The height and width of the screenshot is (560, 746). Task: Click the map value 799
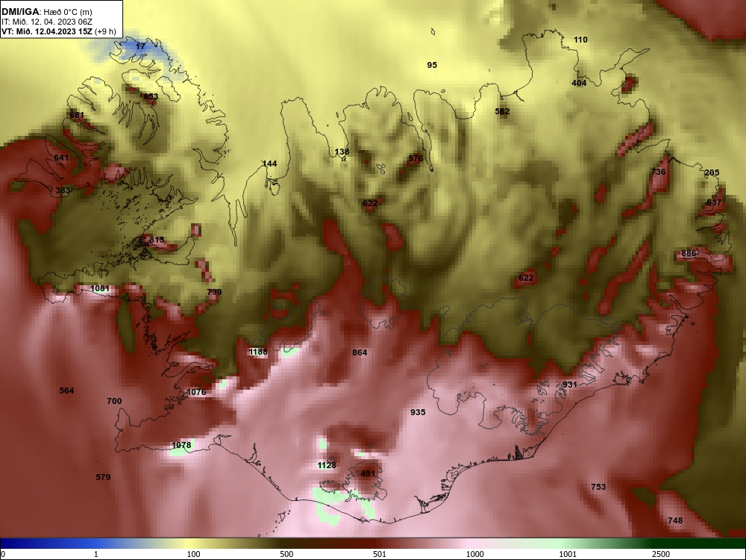[214, 292]
